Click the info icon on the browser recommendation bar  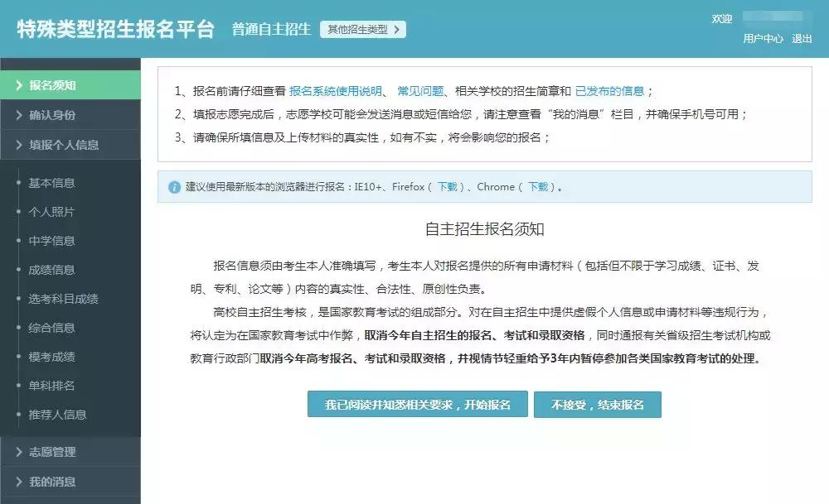pyautogui.click(x=174, y=187)
